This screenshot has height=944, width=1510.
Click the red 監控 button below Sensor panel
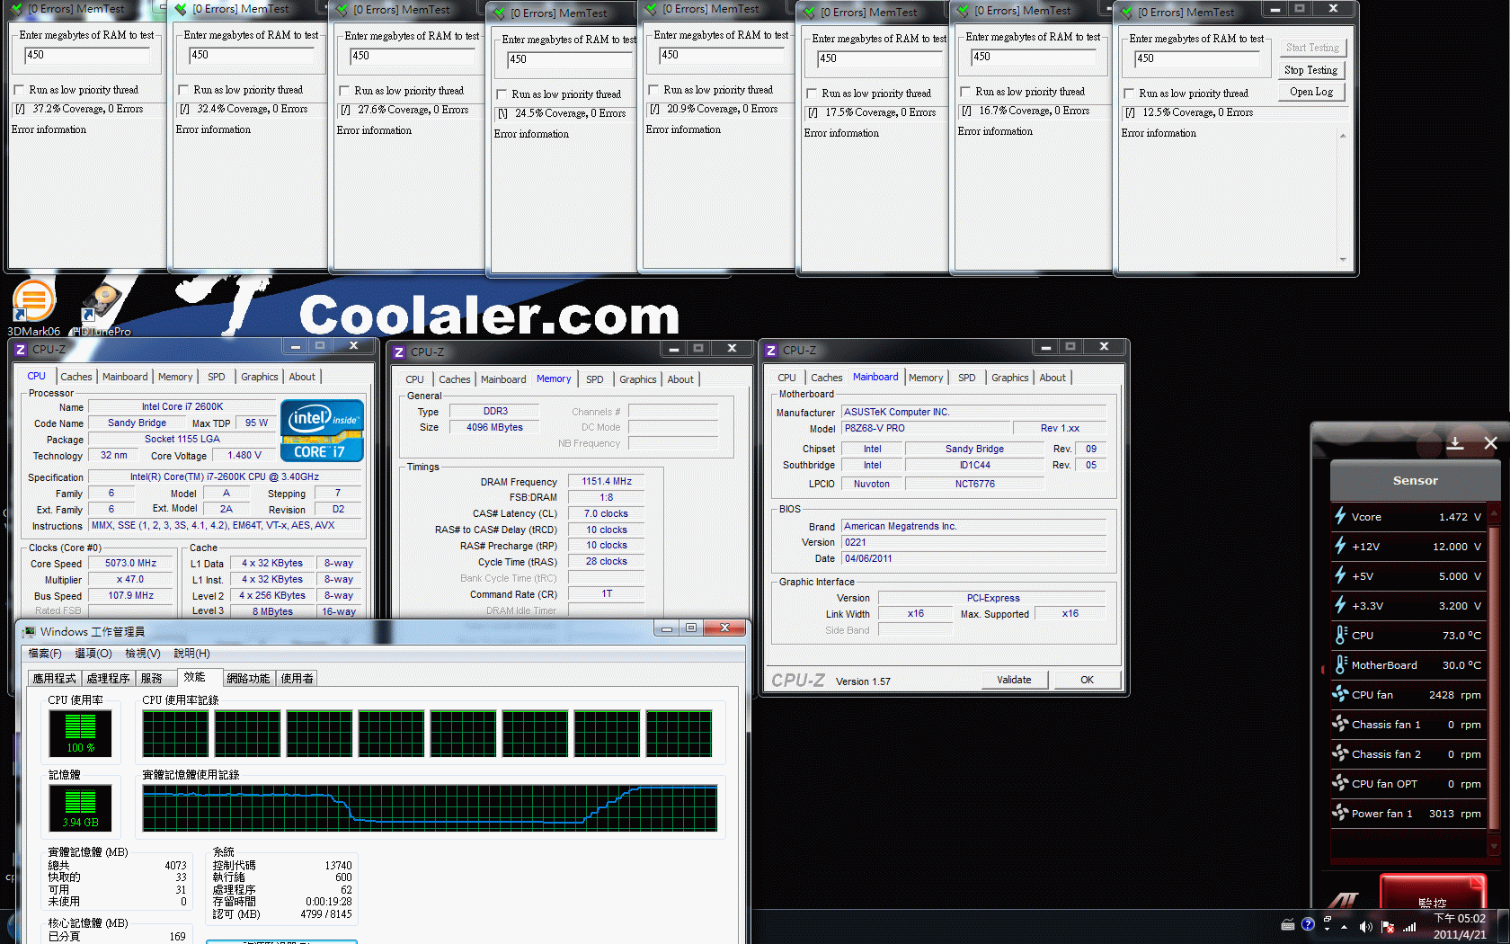click(x=1433, y=894)
